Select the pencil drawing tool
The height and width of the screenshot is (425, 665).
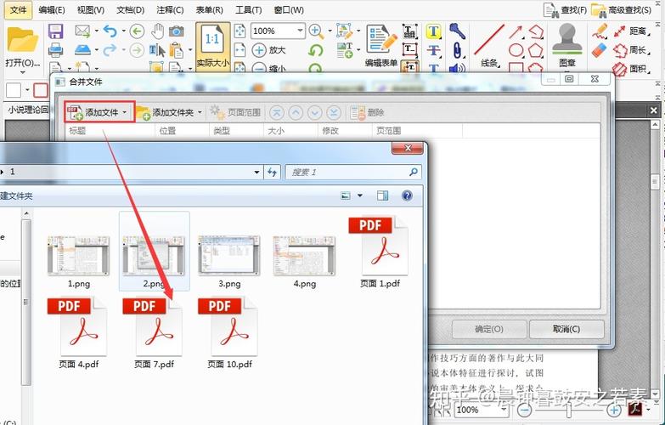tap(600, 31)
